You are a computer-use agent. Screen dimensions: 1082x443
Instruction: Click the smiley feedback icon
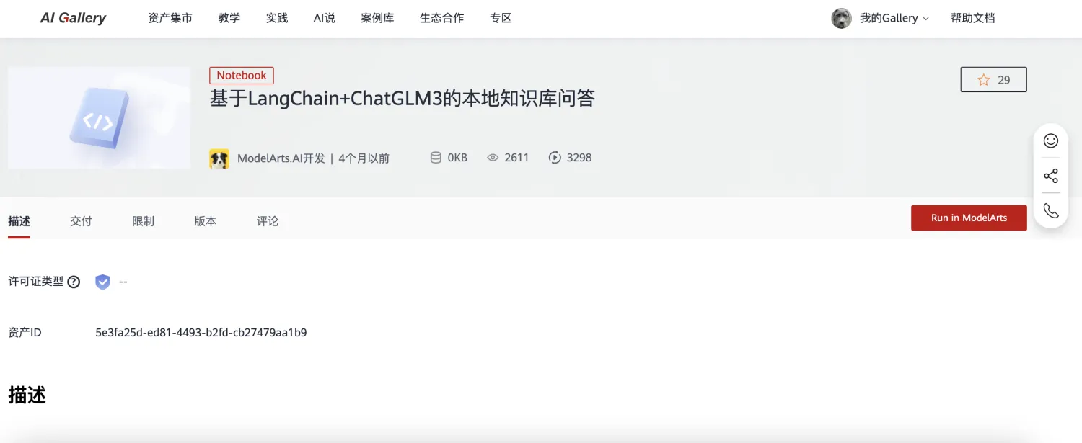click(1051, 140)
